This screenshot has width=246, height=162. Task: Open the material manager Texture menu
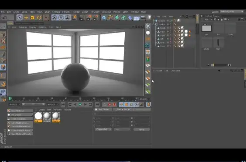[x=68, y=110]
